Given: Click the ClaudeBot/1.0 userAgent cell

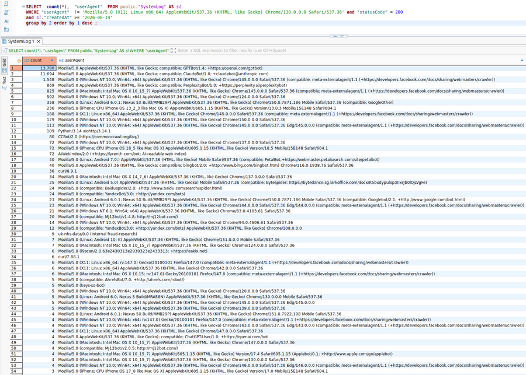Looking at the screenshot, I should point(291,73).
